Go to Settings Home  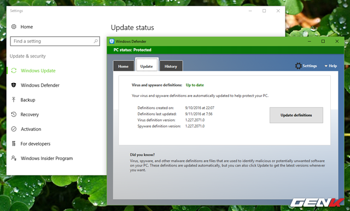click(x=27, y=27)
